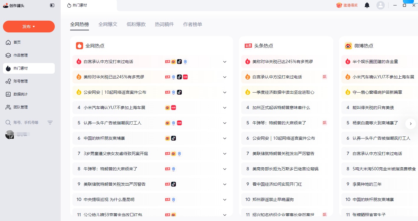Open 首页 from the sidebar

pyautogui.click(x=17, y=42)
